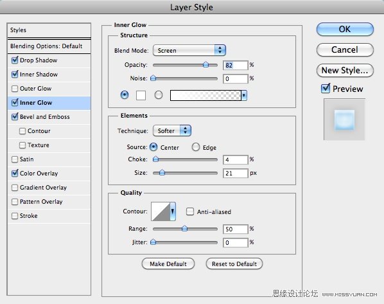The image size is (384, 304).
Task: Click the New Style... button
Action: [345, 70]
